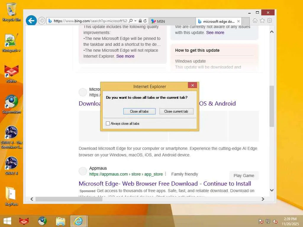Viewport: 303px width, 227px height.
Task: Switch to the MSN tab
Action: pos(173,21)
